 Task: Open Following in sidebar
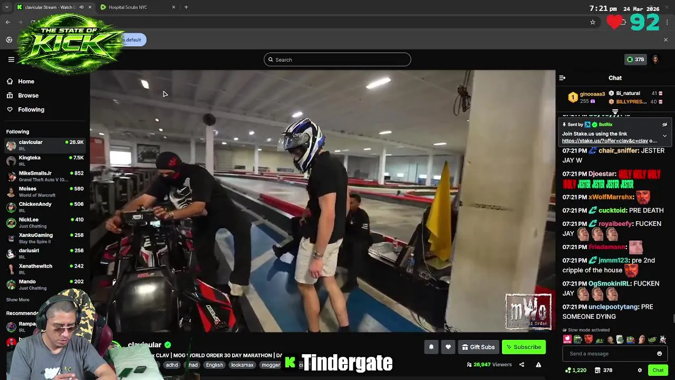pyautogui.click(x=31, y=110)
